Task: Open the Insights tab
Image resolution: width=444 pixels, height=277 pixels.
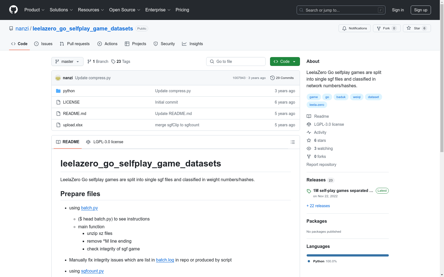Action: point(193,44)
